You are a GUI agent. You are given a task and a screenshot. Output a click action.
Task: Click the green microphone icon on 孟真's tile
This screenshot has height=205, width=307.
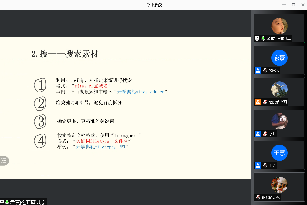coord(263,39)
